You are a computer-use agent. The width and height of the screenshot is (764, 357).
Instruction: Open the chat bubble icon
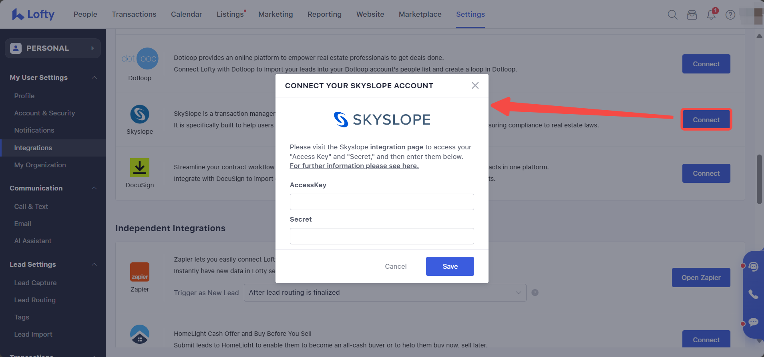(x=753, y=322)
